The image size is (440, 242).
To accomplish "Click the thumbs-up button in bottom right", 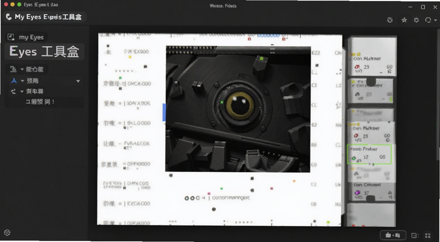I will (393, 235).
